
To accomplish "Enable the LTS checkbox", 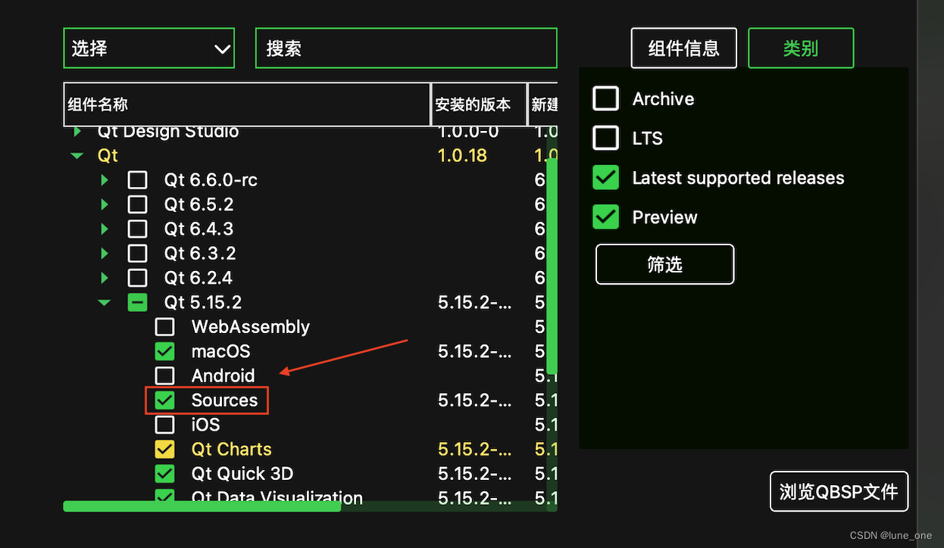I will (x=606, y=138).
